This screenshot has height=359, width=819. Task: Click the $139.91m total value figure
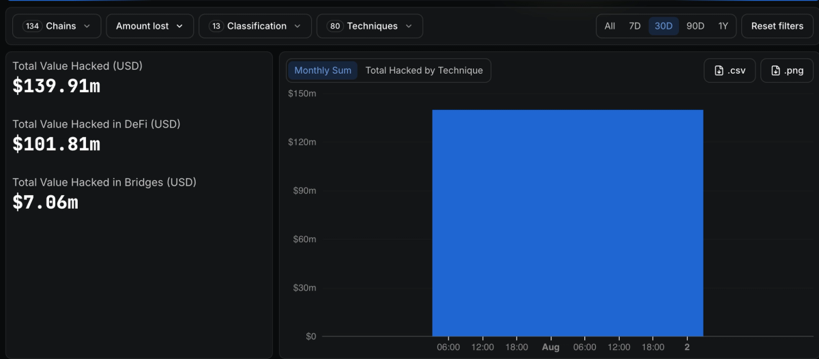coord(57,86)
